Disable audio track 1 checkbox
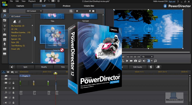This screenshot has height=105, width=192. coord(10,88)
